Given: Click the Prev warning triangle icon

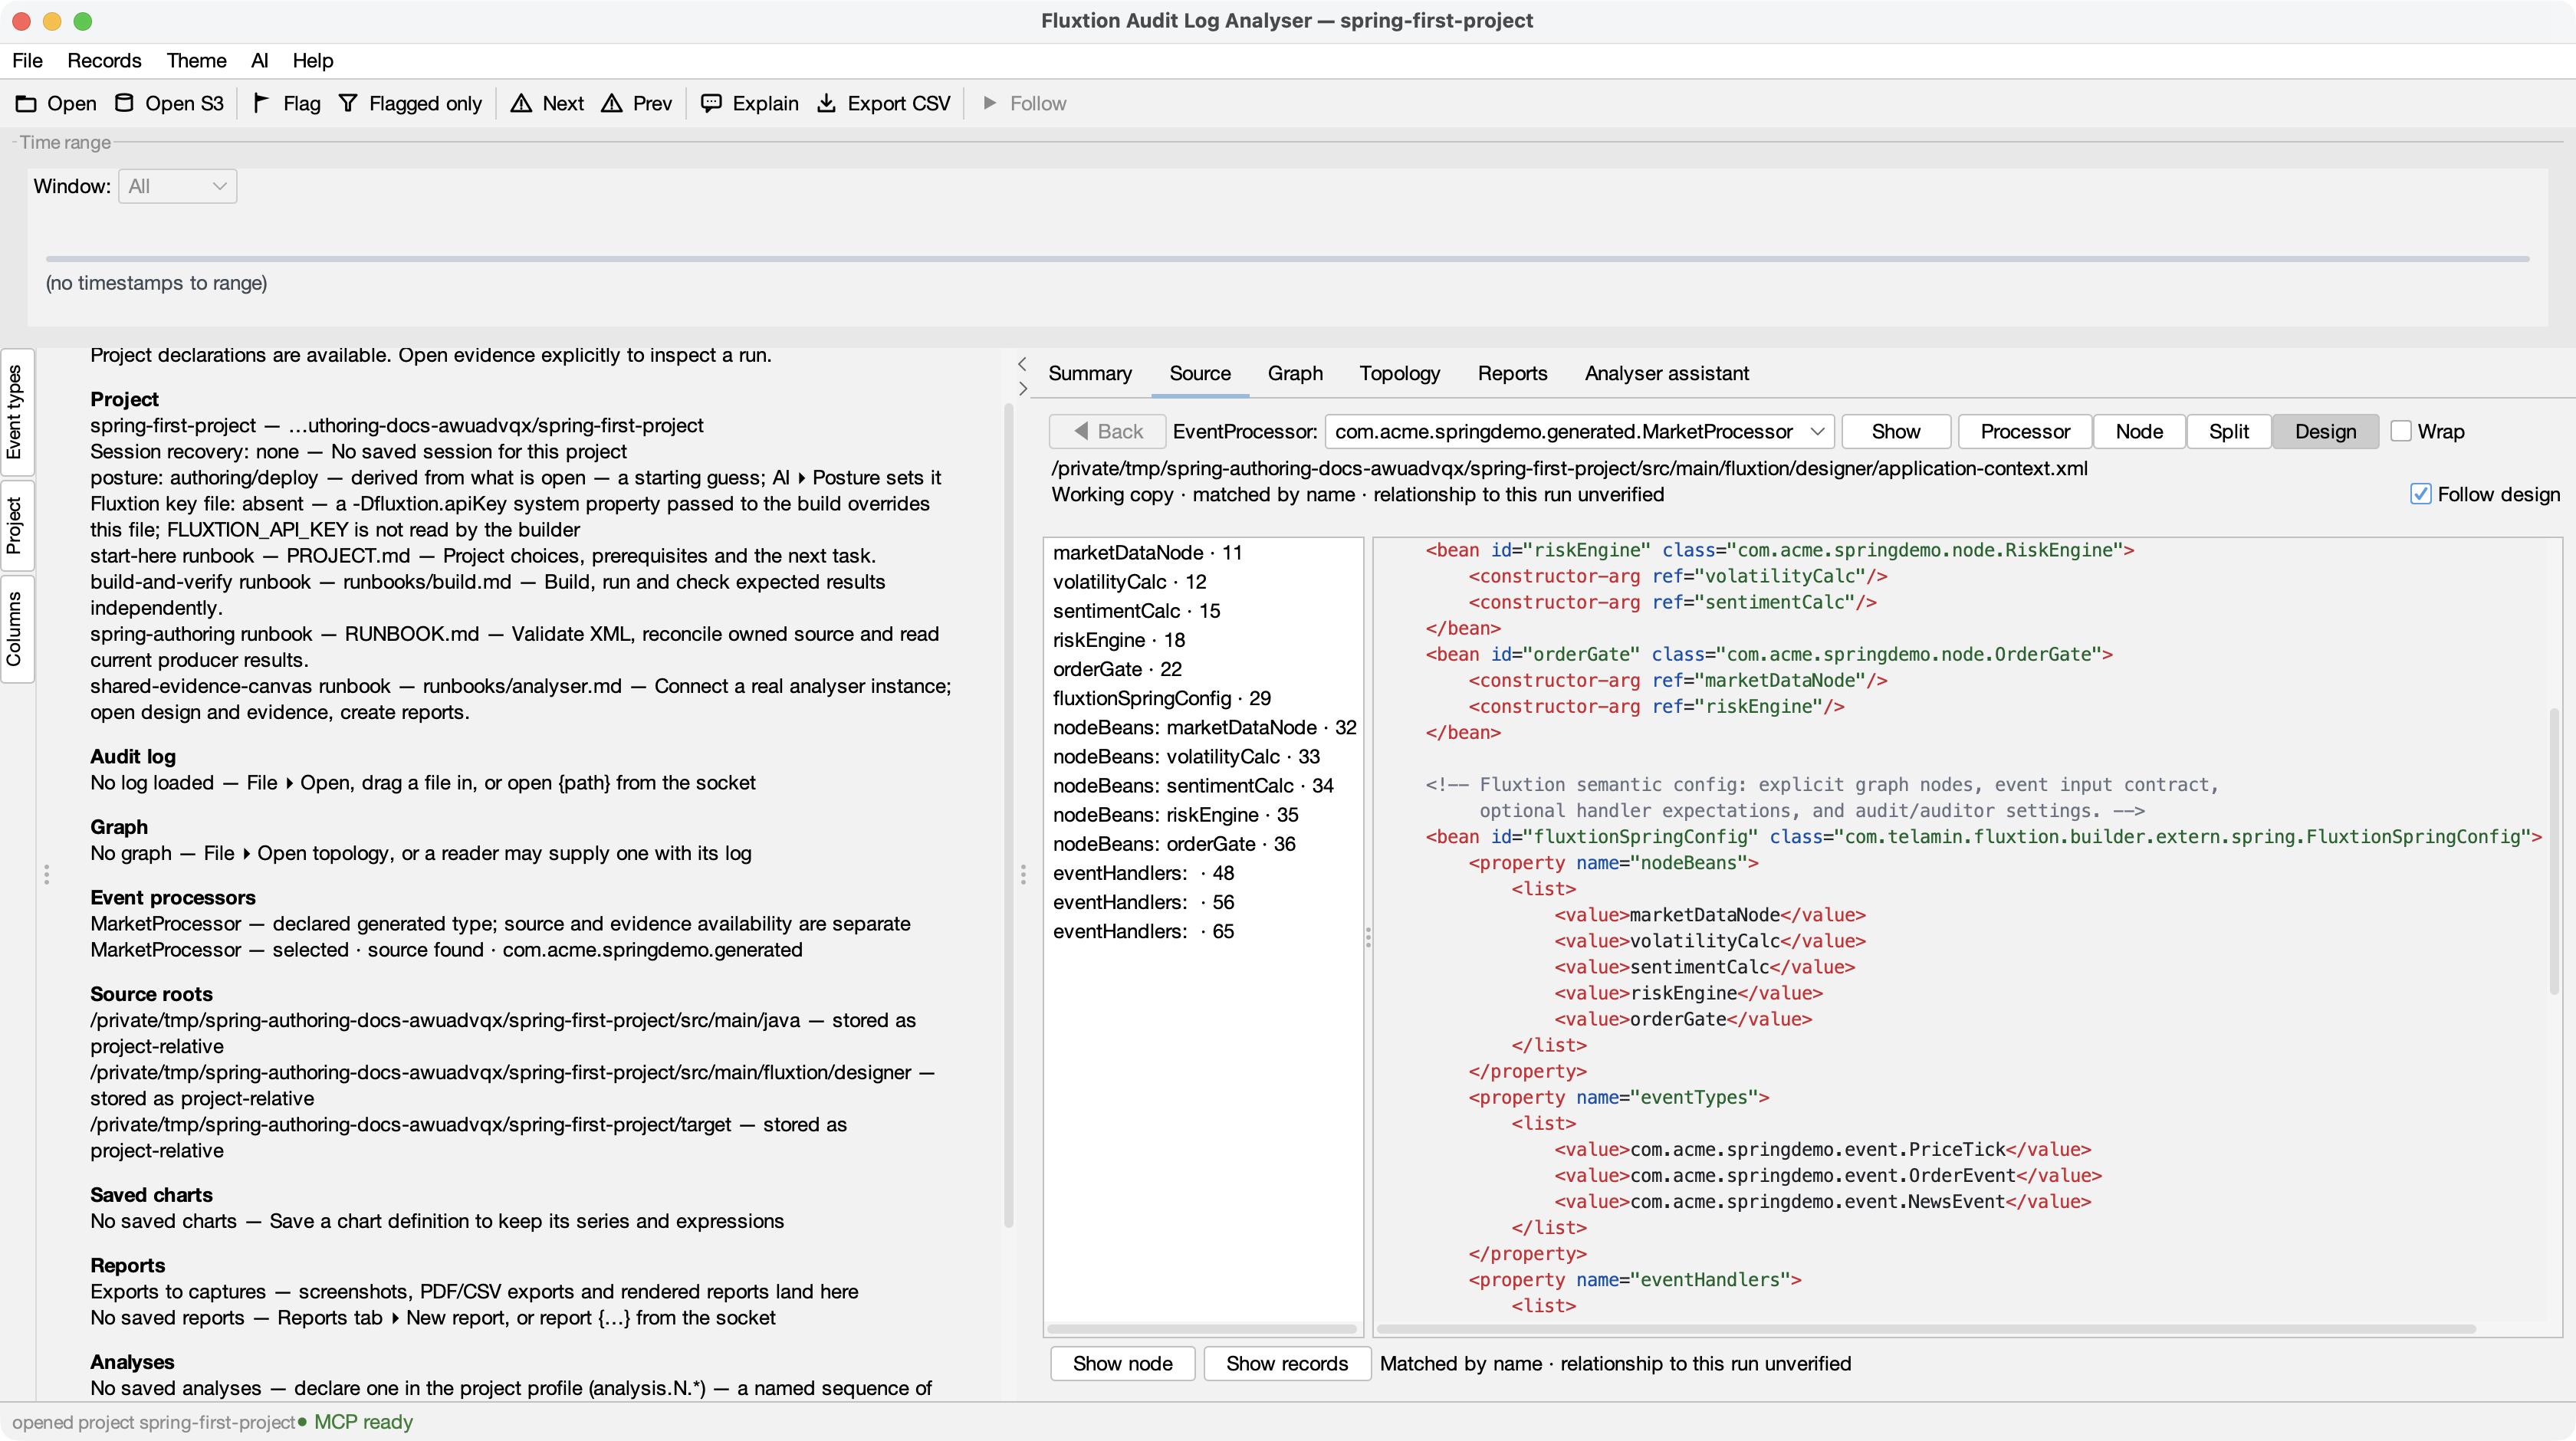Looking at the screenshot, I should coord(611,103).
